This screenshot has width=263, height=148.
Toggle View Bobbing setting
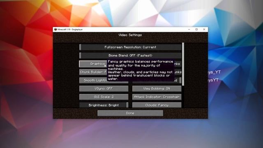click(157, 89)
